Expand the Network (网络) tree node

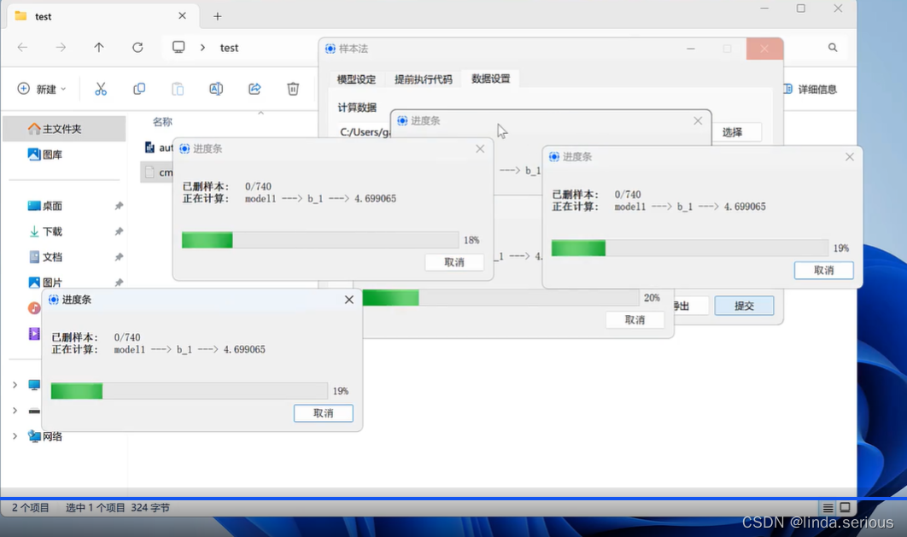(15, 436)
